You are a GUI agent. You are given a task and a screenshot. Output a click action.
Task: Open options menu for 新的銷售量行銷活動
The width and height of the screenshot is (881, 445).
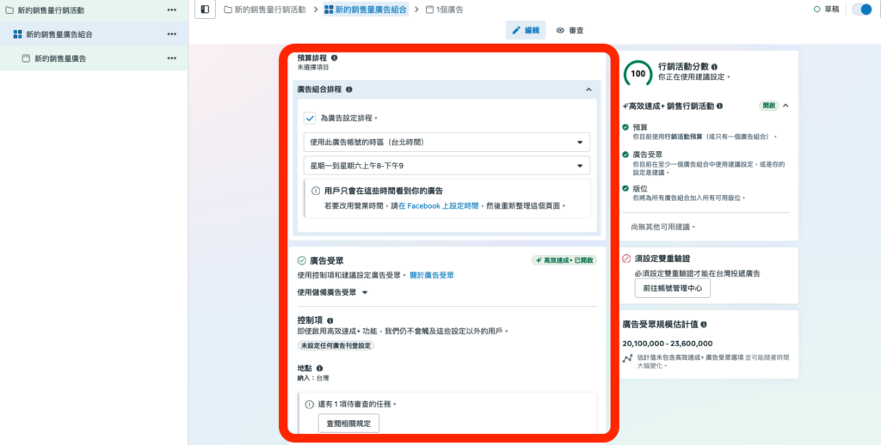pos(171,10)
